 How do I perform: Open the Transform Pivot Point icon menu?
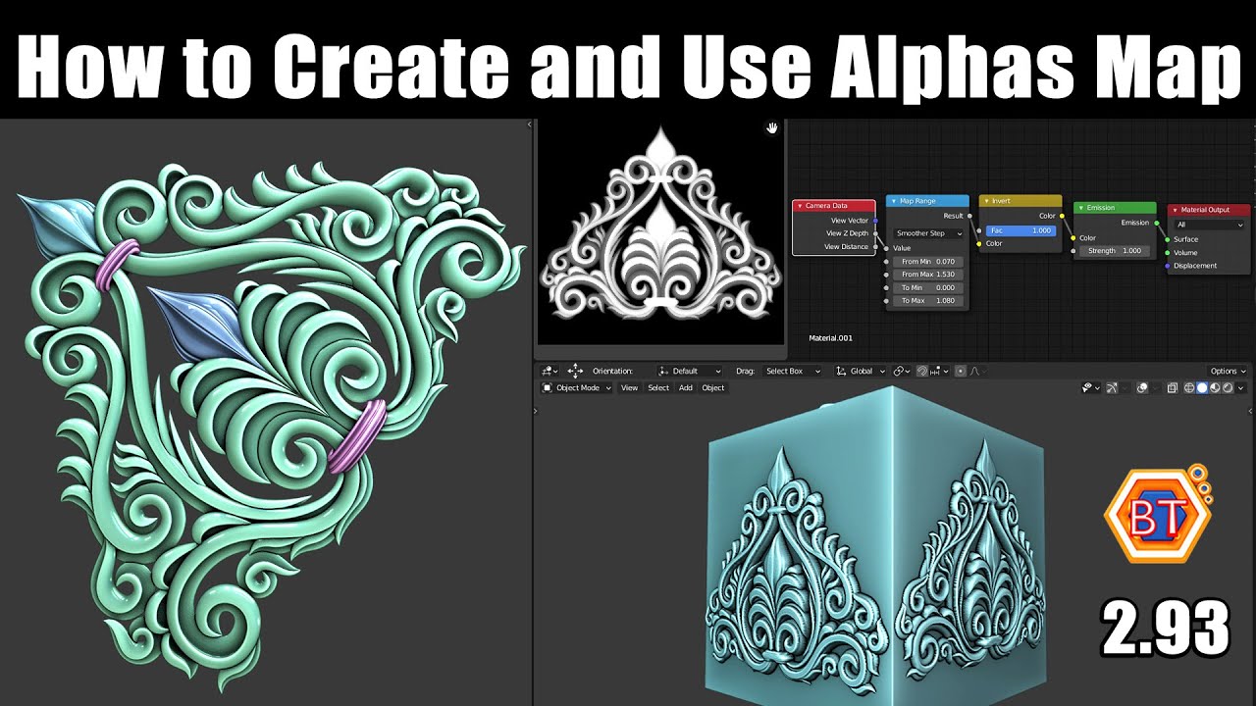549,371
